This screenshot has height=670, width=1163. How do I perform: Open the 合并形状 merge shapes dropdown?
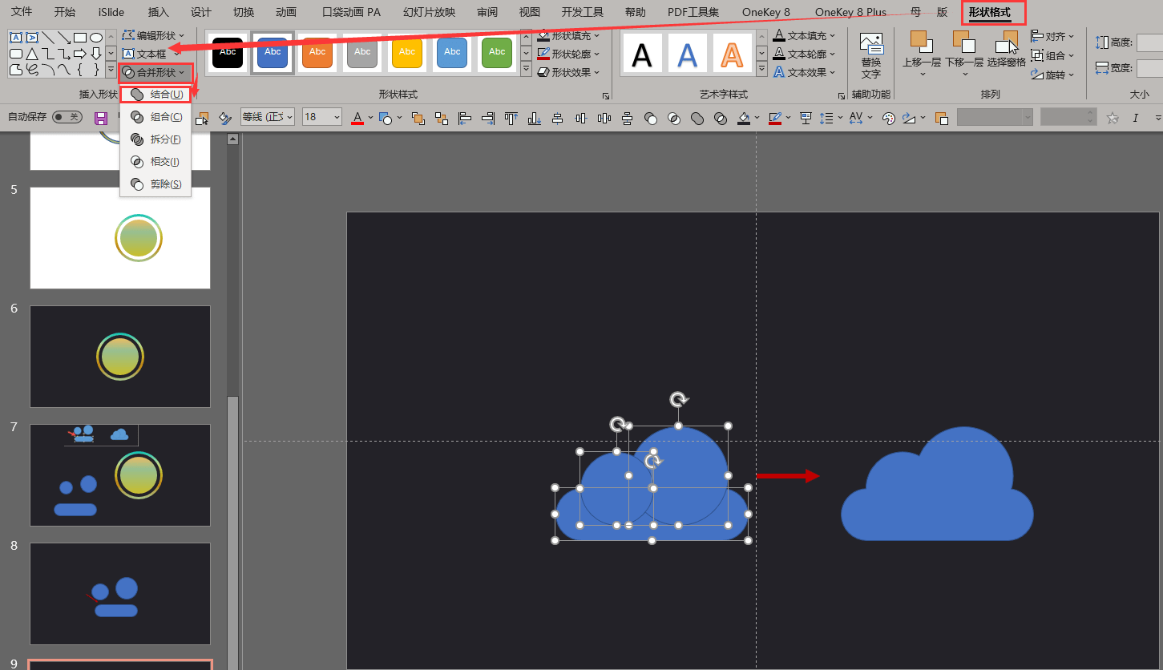[x=155, y=72]
